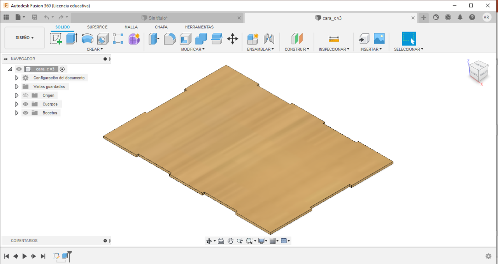The width and height of the screenshot is (498, 264).
Task: Open the CONSTRUIR dropdown menu
Action: (x=297, y=49)
